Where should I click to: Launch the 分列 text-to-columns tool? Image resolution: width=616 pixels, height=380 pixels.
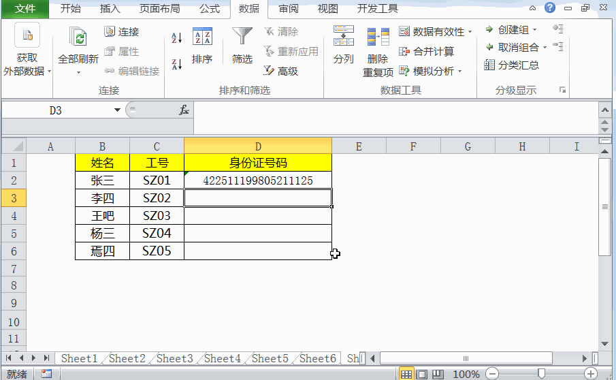pyautogui.click(x=343, y=45)
